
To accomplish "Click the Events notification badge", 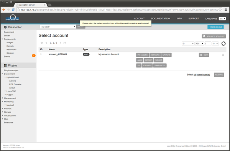I will point(34,56).
